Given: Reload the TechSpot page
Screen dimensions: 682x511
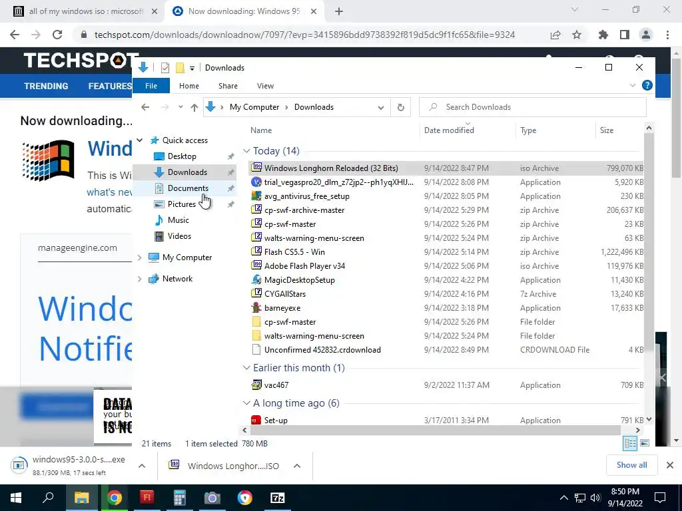Looking at the screenshot, I should tap(57, 35).
